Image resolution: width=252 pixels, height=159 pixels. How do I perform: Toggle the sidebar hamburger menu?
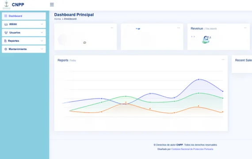[52, 4]
